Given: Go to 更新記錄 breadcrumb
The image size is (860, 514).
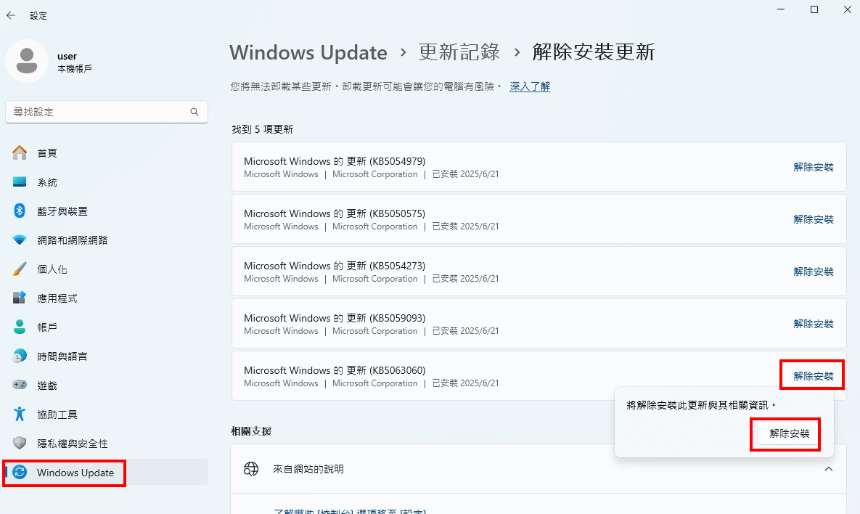Looking at the screenshot, I should pyautogui.click(x=459, y=52).
